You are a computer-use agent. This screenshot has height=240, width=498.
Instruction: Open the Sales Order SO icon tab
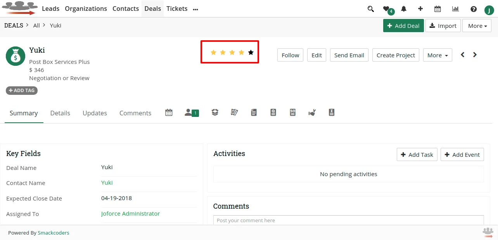coord(293,112)
